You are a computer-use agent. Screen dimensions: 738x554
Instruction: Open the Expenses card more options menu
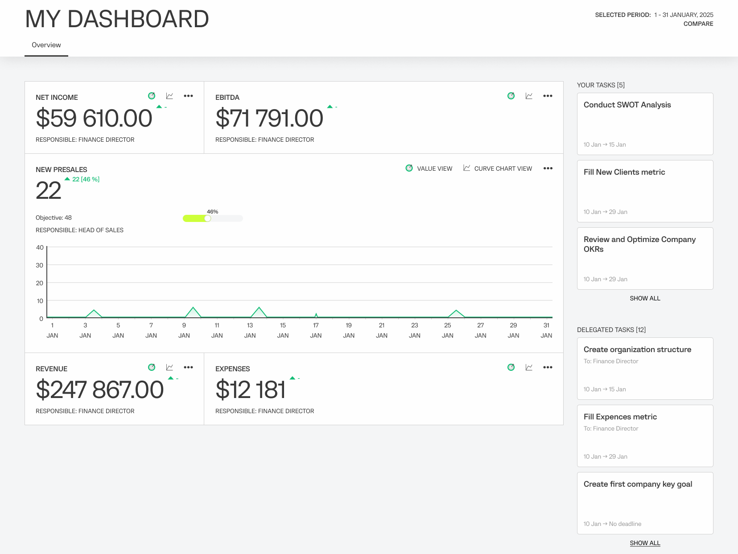coord(548,367)
